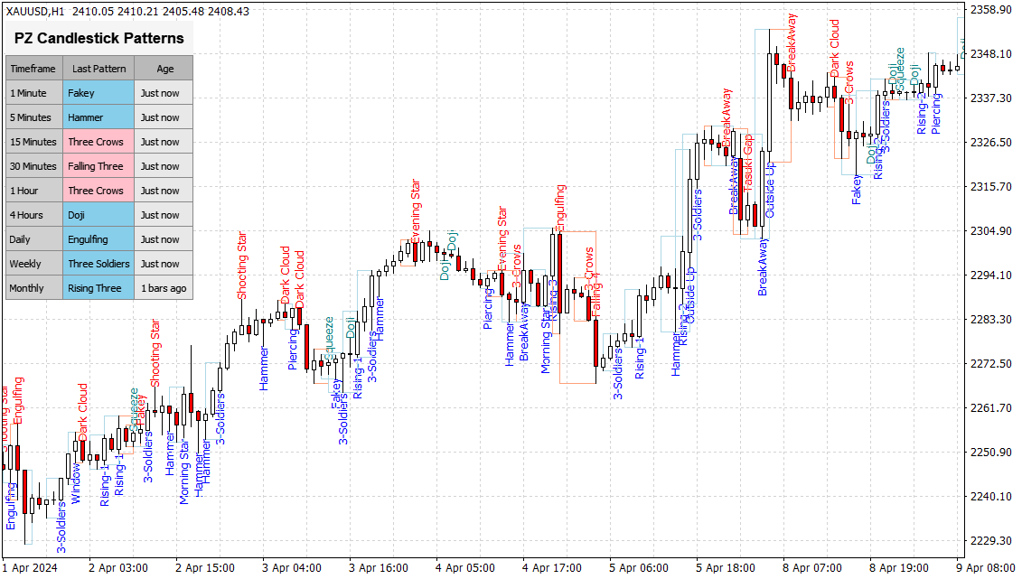Viewport: 1022px width, 579px height.
Task: Click the 'Falling Three' pattern cell
Action: click(99, 166)
